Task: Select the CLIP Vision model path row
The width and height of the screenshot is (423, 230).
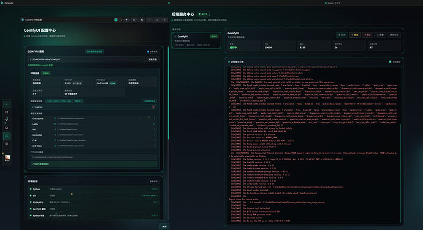Action: 94,146
